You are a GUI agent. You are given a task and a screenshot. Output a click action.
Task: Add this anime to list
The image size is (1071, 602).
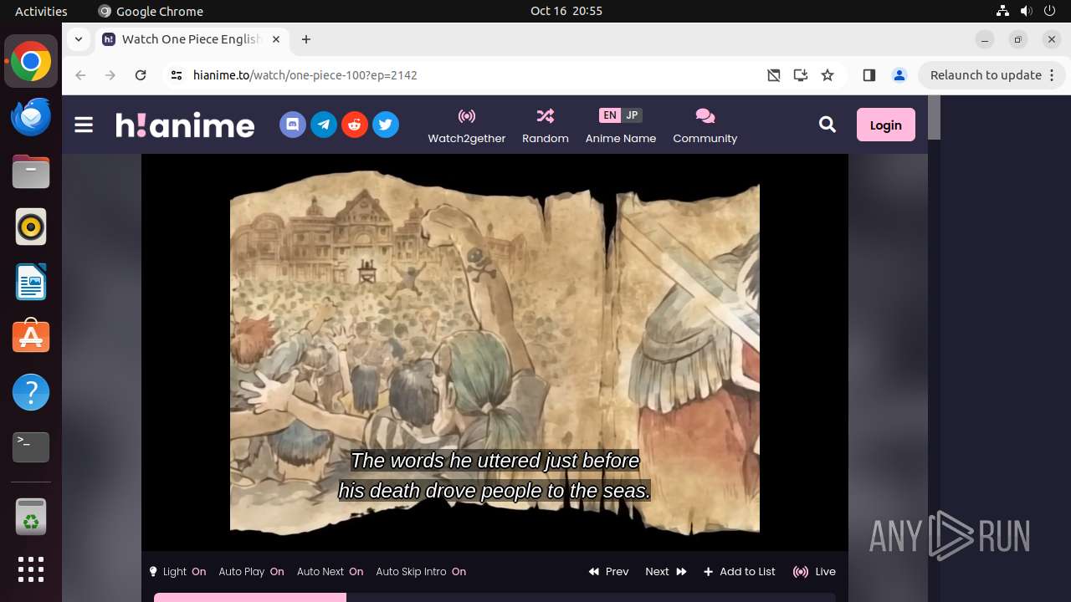740,572
